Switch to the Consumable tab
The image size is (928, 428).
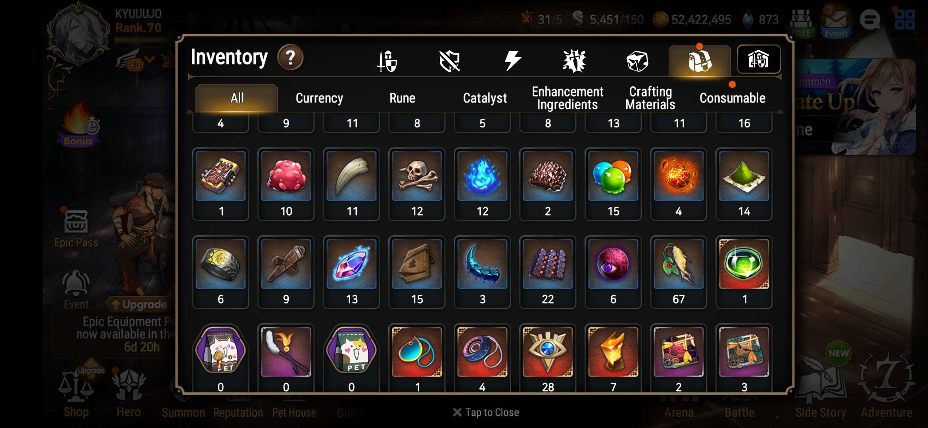732,98
